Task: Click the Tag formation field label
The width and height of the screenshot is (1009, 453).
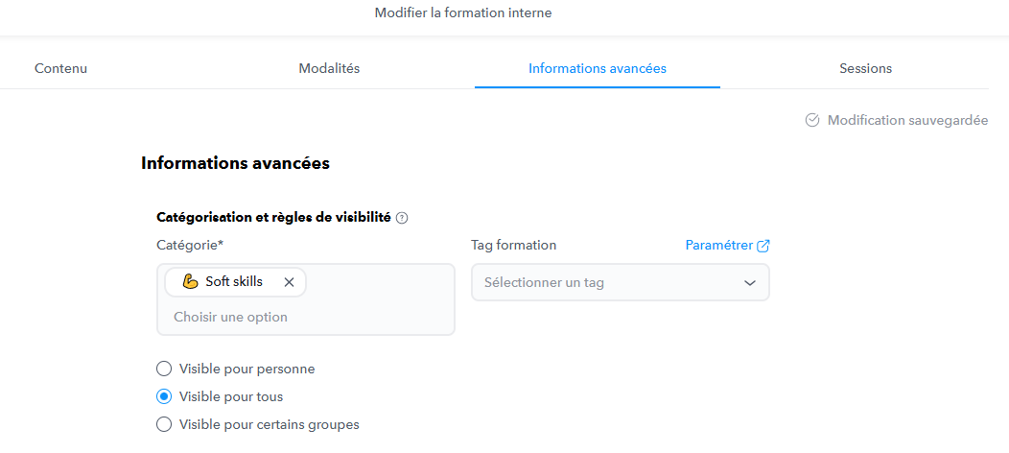Action: [x=513, y=245]
